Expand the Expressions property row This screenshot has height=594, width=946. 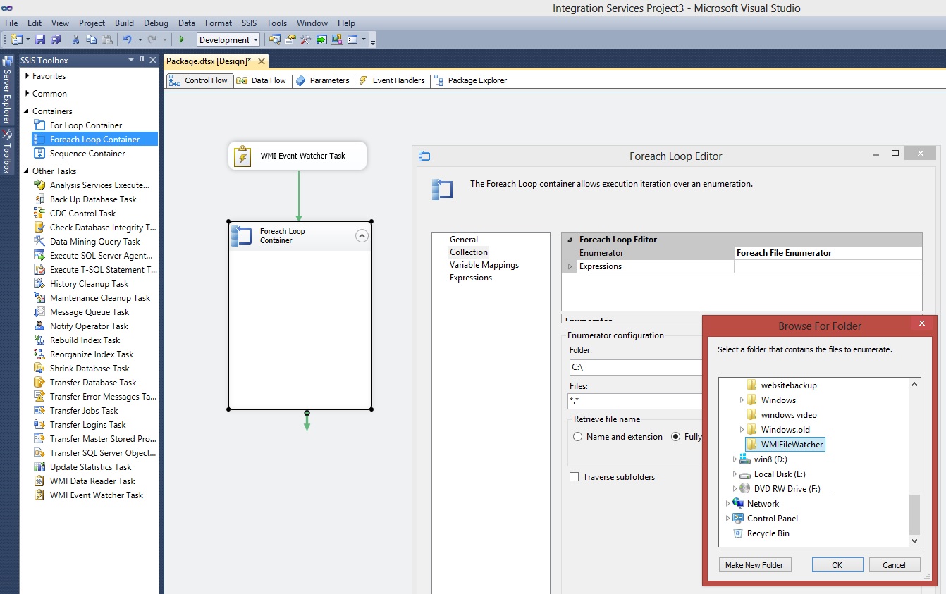click(570, 266)
